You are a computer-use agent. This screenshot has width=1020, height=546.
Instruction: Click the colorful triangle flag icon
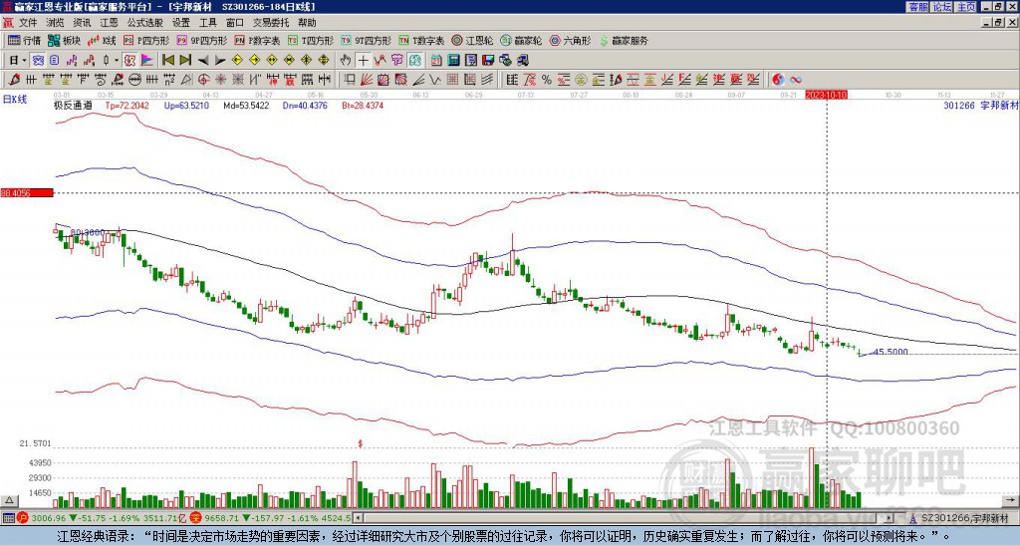coord(147,61)
